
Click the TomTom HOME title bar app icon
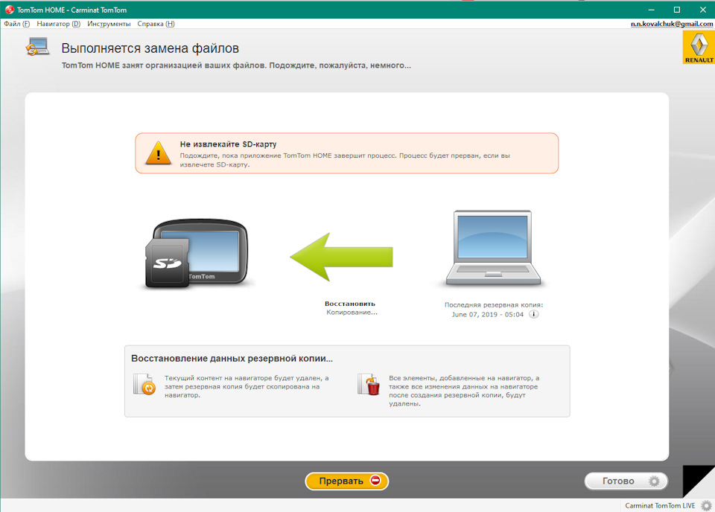point(9,10)
